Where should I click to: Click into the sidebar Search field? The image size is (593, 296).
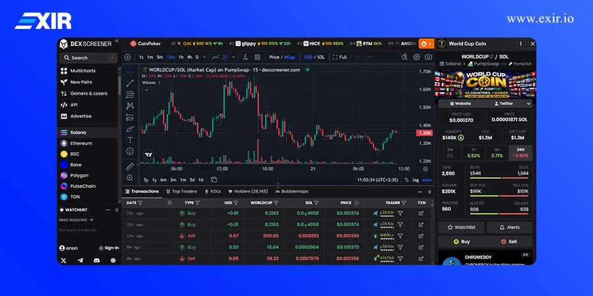point(88,58)
